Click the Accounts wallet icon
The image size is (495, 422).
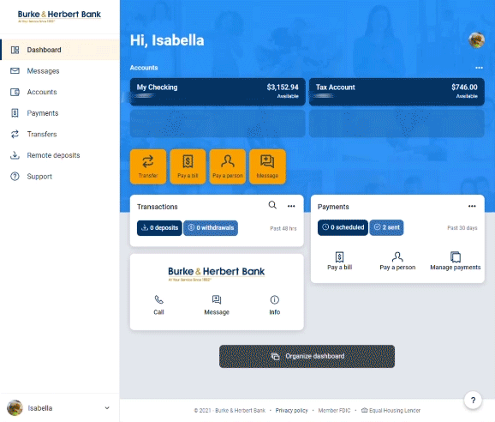point(15,92)
